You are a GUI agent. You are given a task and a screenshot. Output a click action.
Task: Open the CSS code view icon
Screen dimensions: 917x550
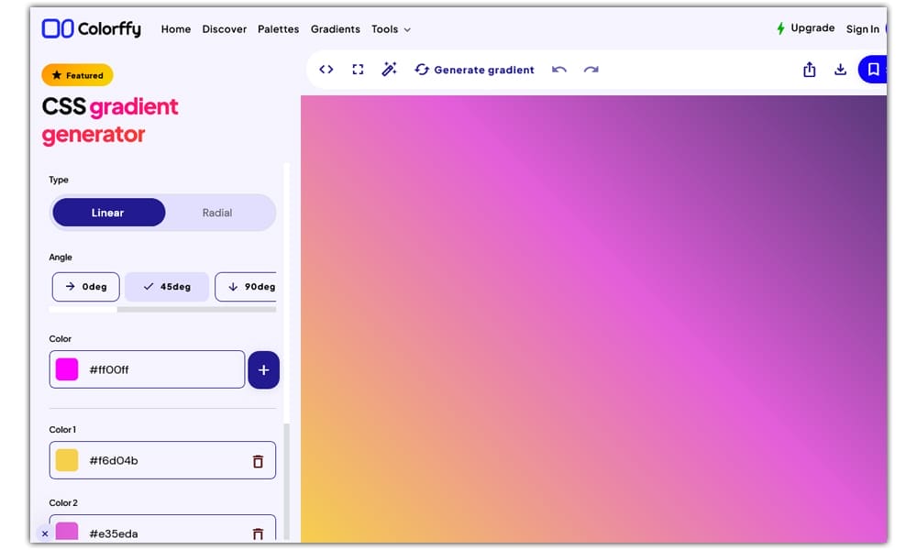click(x=326, y=69)
